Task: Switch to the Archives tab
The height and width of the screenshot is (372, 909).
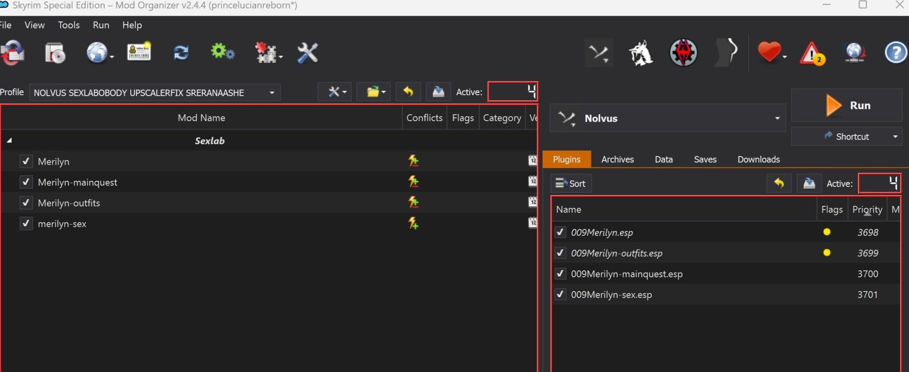Action: click(617, 159)
